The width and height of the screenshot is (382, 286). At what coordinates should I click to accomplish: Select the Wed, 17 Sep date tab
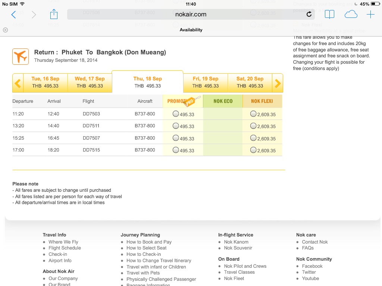tap(90, 82)
